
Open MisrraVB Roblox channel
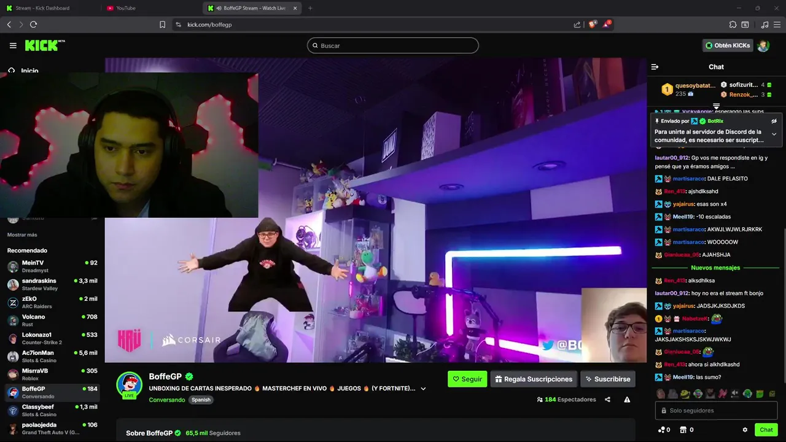(x=52, y=374)
